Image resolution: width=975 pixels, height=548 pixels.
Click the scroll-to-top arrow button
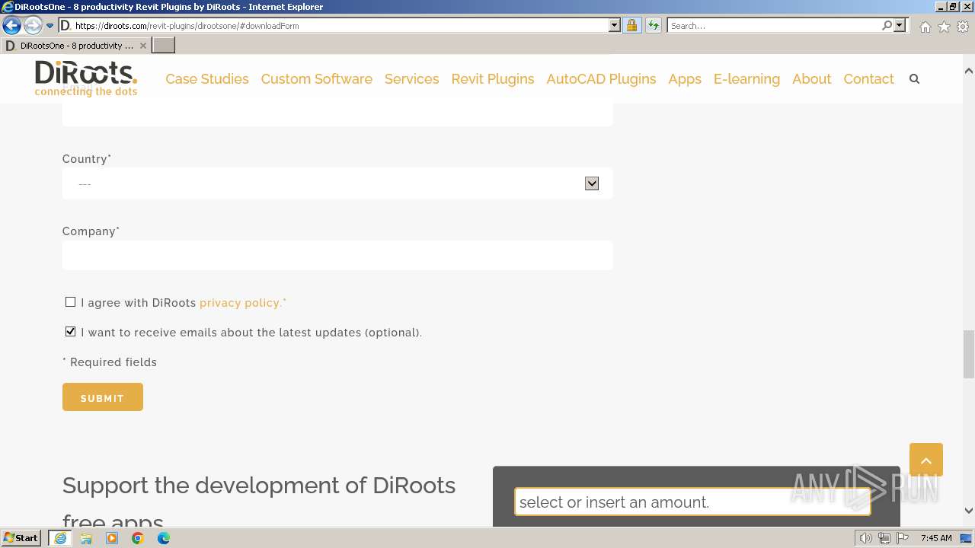pos(926,460)
